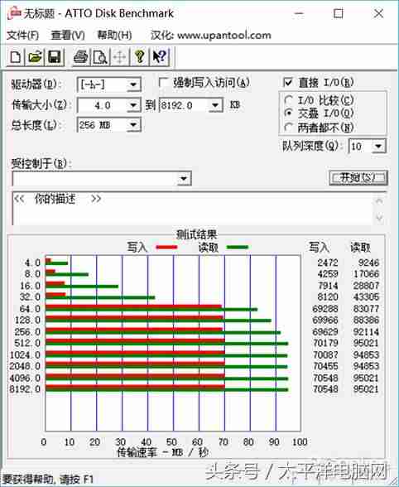Enable the 强制写入访问(A) checkbox
The image size is (399, 487).
(163, 83)
